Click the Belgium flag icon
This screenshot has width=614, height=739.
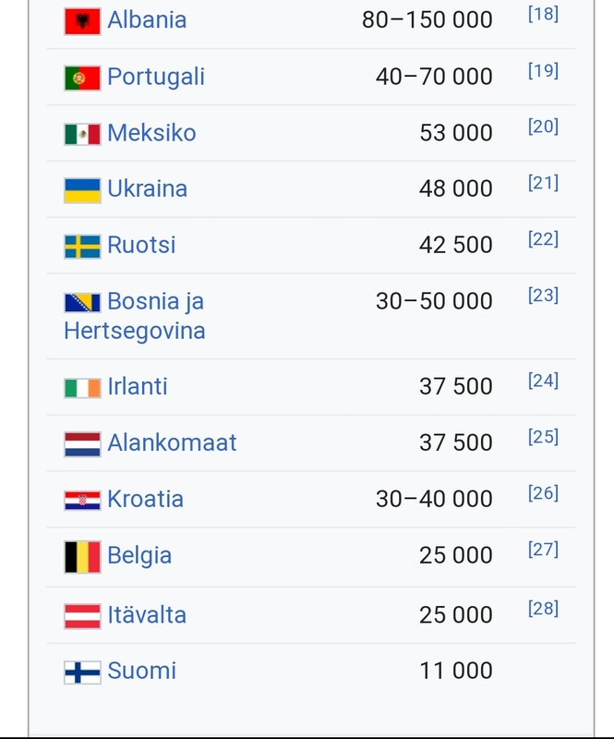[82, 557]
